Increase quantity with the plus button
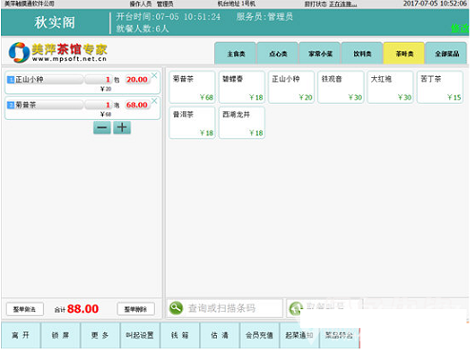This screenshot has width=476, height=352. 122,127
